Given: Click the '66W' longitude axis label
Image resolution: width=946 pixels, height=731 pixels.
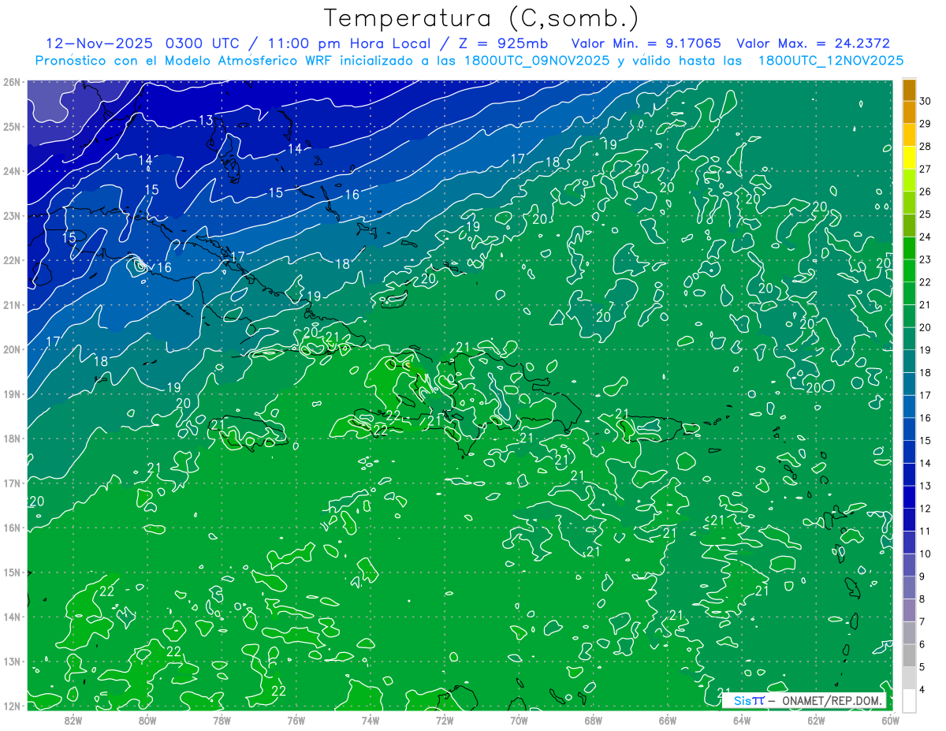Looking at the screenshot, I should 668,720.
